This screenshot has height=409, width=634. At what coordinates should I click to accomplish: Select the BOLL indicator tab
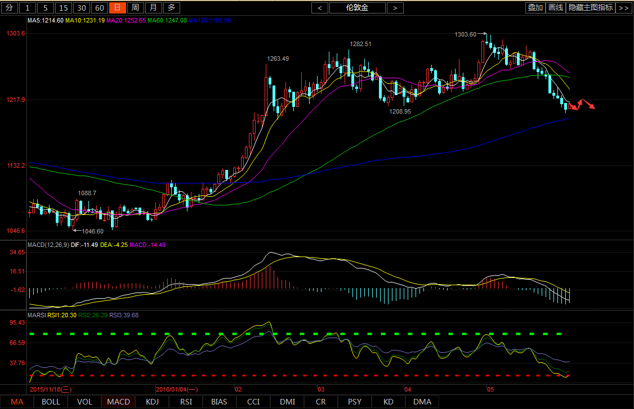[51, 402]
